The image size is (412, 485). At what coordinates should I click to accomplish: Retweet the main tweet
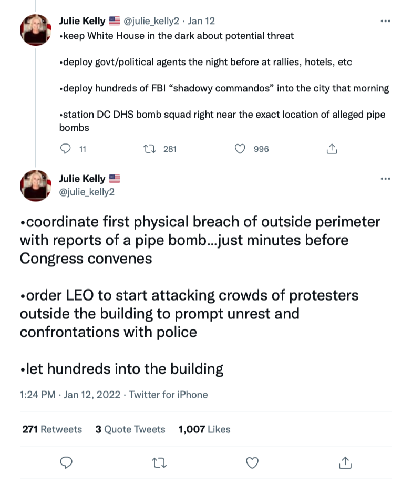coord(158,462)
